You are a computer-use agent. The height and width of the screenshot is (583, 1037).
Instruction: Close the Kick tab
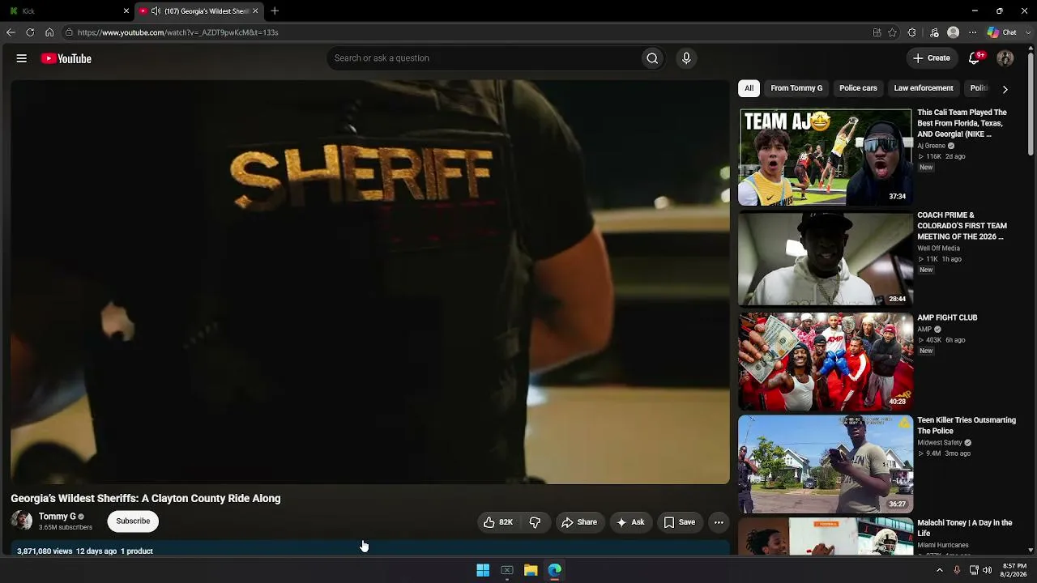pyautogui.click(x=126, y=11)
